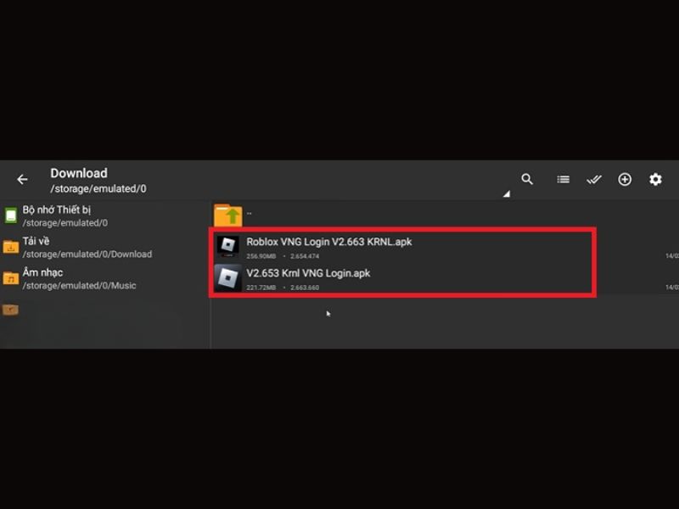Click the Download folder title
Viewport: 679px width, 509px height.
coord(79,173)
